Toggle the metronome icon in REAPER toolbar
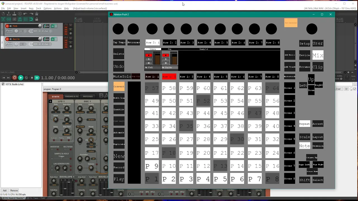358x201 pixels. click(x=37, y=14)
